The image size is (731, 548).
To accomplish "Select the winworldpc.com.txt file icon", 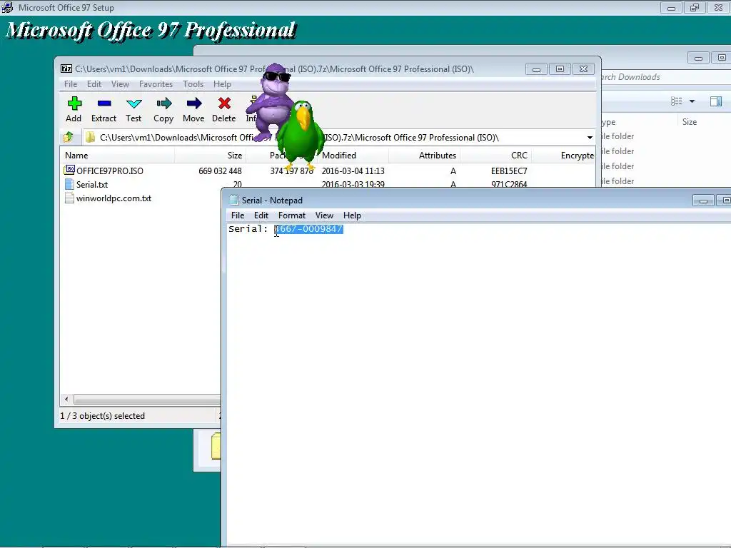I will click(69, 198).
